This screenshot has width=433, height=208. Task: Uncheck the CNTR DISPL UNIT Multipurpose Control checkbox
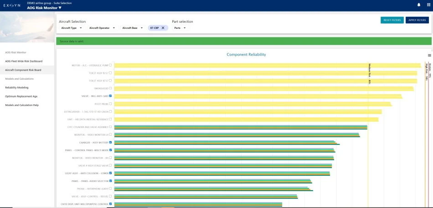(x=110, y=204)
